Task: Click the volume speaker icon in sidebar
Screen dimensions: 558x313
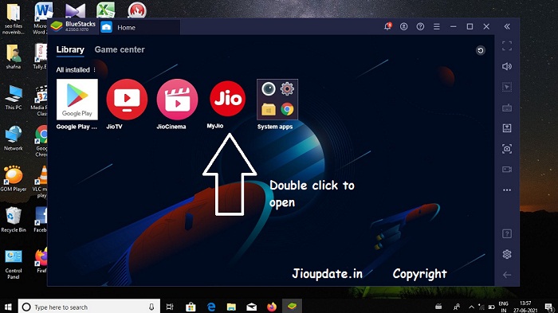Action: point(507,67)
